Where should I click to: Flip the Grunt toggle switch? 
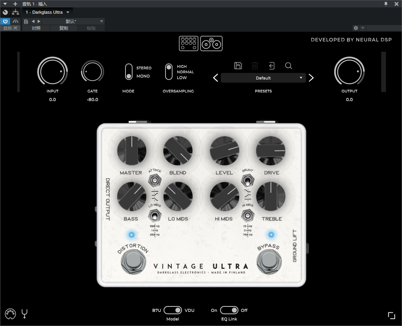coord(247,181)
